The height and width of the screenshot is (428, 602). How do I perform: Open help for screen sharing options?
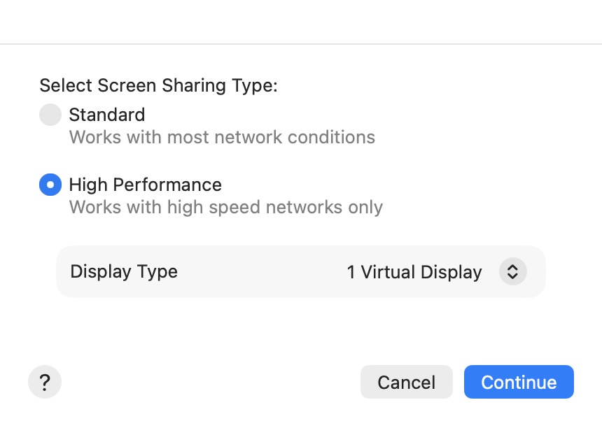point(44,382)
